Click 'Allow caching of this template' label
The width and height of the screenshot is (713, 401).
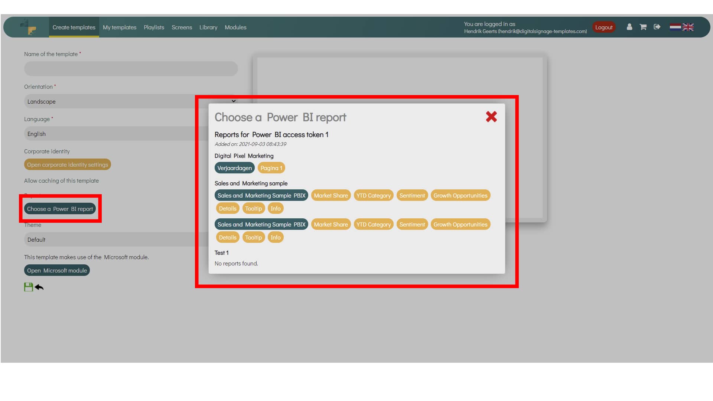coord(61,181)
